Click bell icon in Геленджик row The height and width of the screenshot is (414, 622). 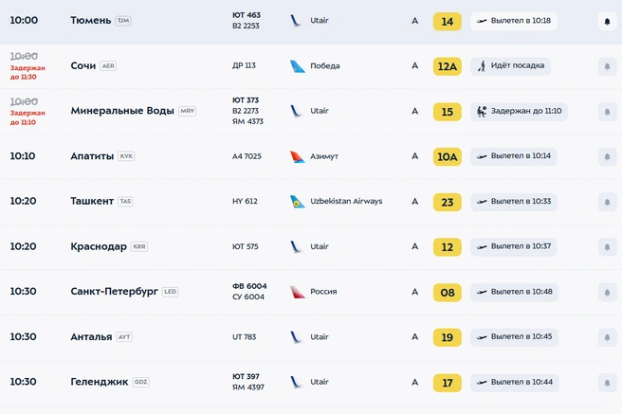point(607,383)
